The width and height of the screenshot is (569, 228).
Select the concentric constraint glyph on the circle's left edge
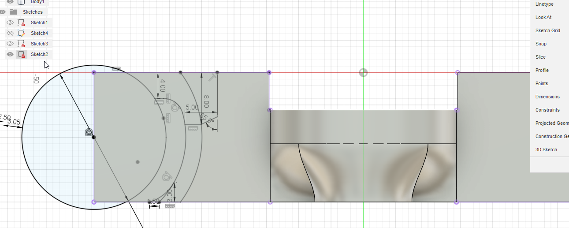click(x=89, y=132)
